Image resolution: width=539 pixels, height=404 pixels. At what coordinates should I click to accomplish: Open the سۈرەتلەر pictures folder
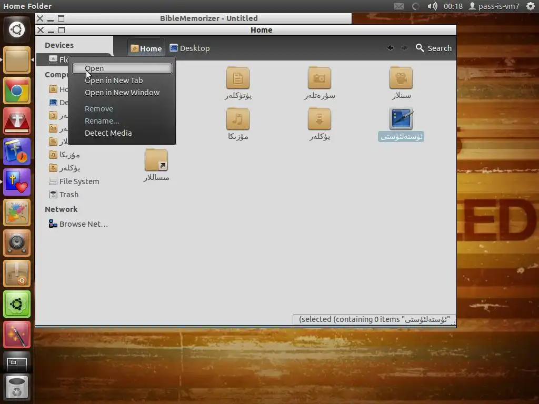pos(320,84)
